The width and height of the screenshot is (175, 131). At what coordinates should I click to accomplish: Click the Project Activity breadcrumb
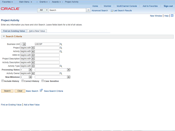tap(72, 2)
